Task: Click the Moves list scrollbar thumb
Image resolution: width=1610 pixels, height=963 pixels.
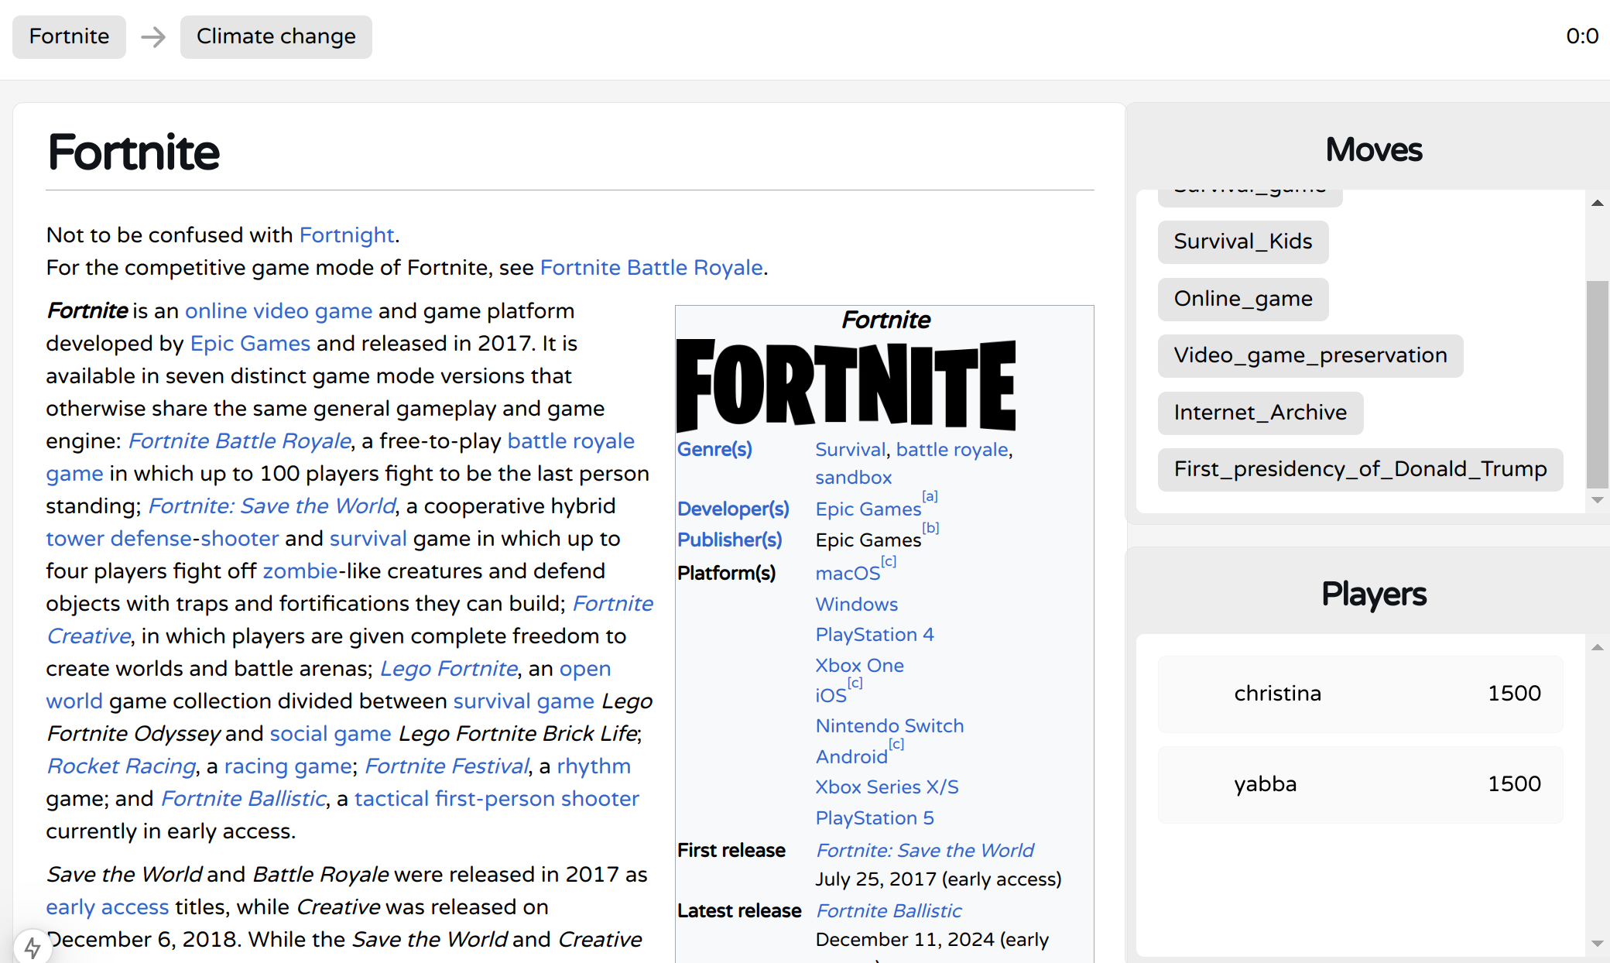Action: (x=1597, y=383)
